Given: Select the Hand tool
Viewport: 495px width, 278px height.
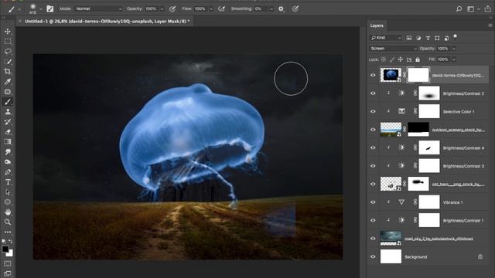Looking at the screenshot, I should tap(8, 212).
